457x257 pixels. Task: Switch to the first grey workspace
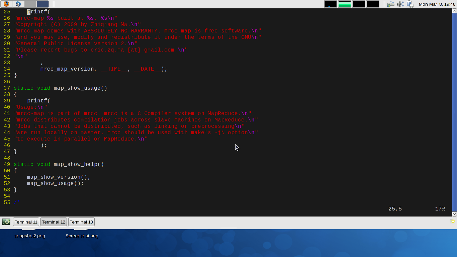pos(31,4)
